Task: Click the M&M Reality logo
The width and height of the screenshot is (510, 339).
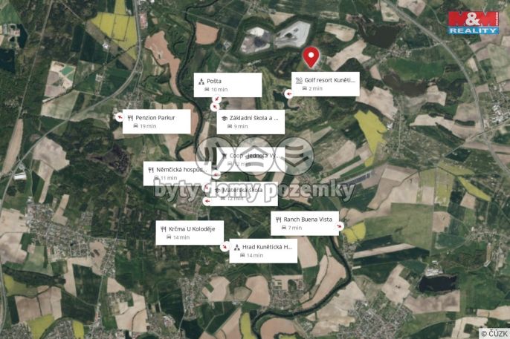Action: tap(474, 23)
